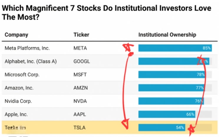Select the AAPL ticker symbol

coord(80,114)
